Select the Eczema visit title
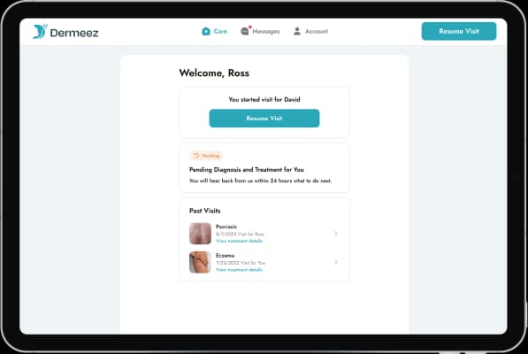This screenshot has height=354, width=528. (x=225, y=255)
